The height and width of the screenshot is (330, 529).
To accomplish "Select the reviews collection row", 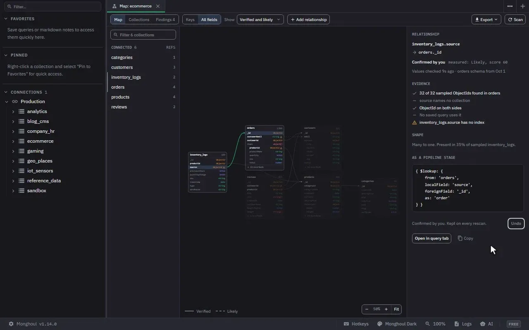I will (143, 107).
